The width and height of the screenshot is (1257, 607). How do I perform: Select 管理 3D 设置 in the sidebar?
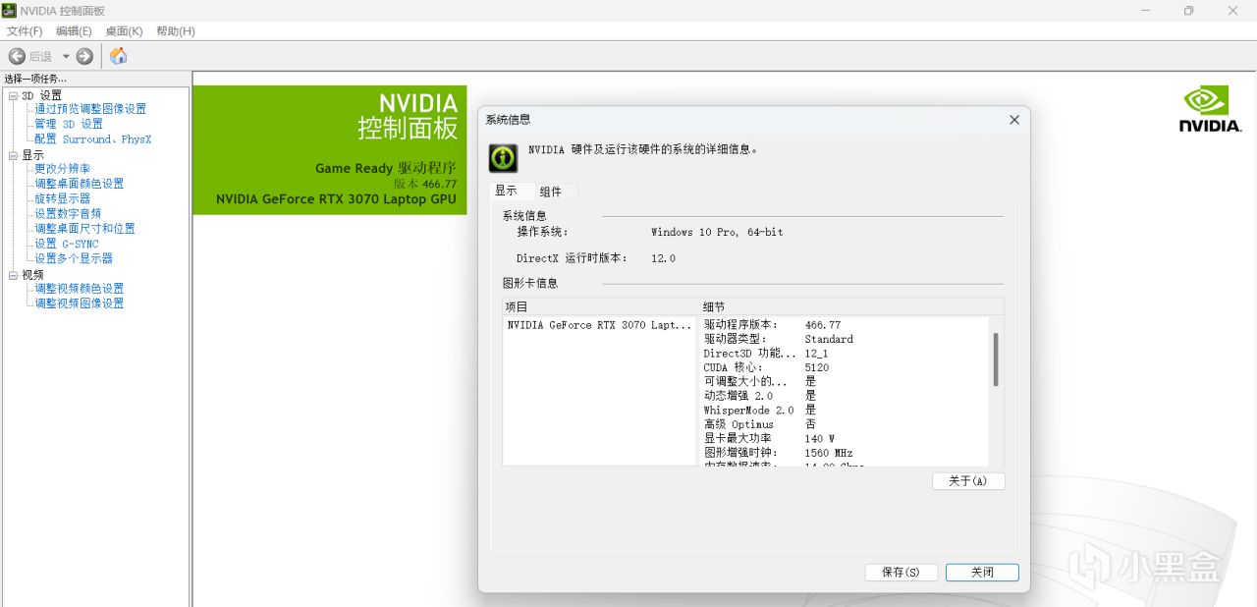click(x=71, y=123)
